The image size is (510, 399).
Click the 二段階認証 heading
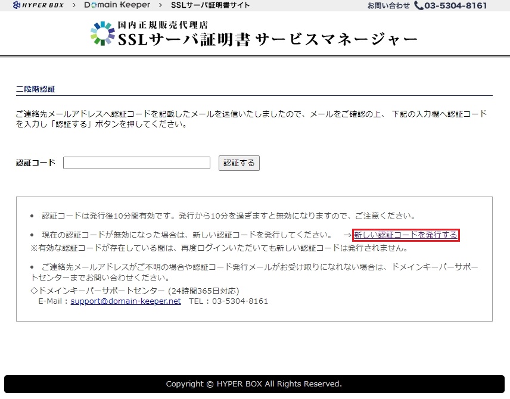[36, 89]
